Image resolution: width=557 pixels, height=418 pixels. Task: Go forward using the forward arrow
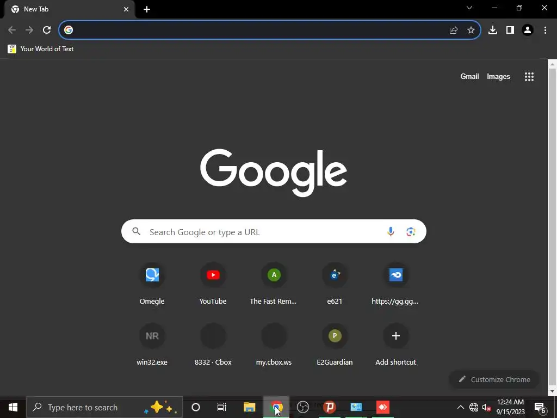point(29,30)
